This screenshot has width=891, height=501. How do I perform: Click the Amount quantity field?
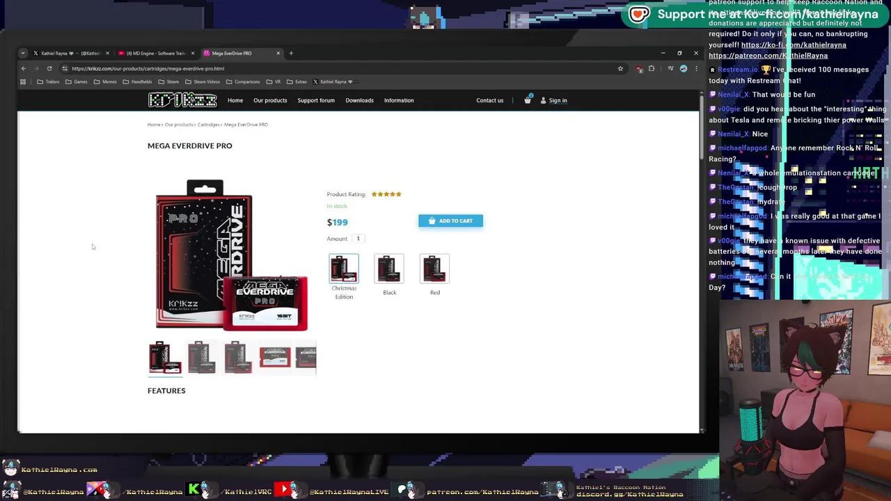coord(358,239)
